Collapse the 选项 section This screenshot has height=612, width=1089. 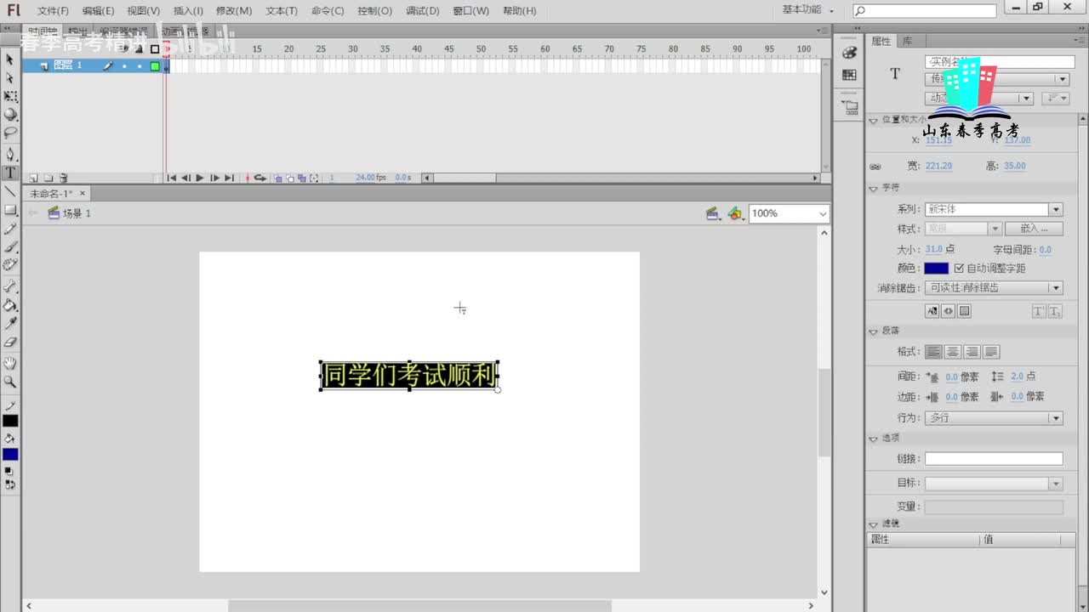[x=873, y=439]
